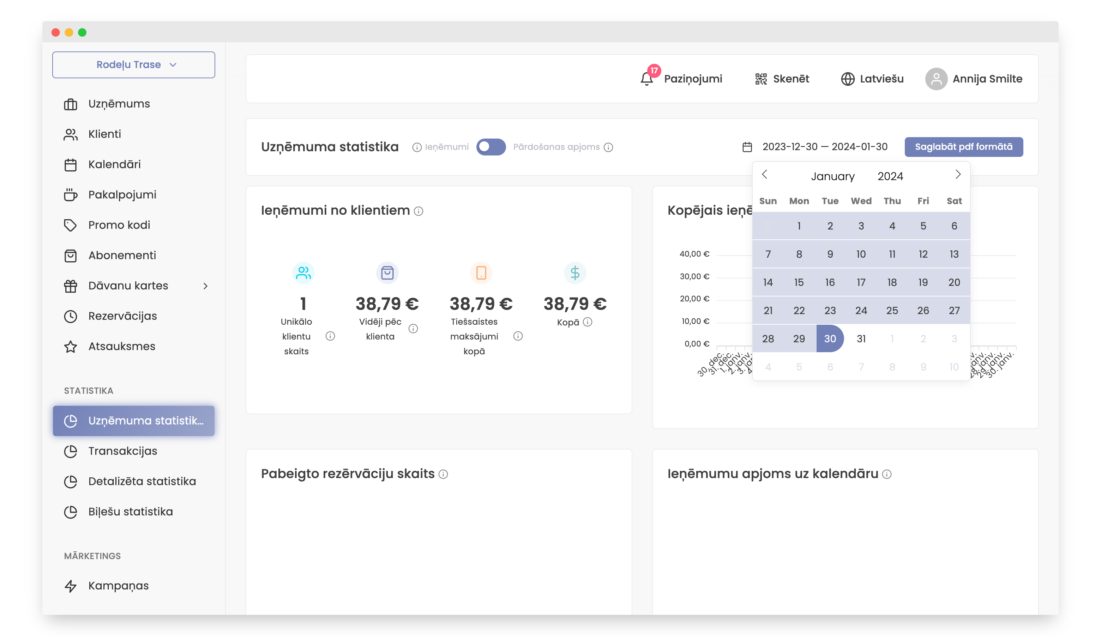The width and height of the screenshot is (1101, 636).
Task: Go to the next month in the calendar
Action: coord(958,175)
